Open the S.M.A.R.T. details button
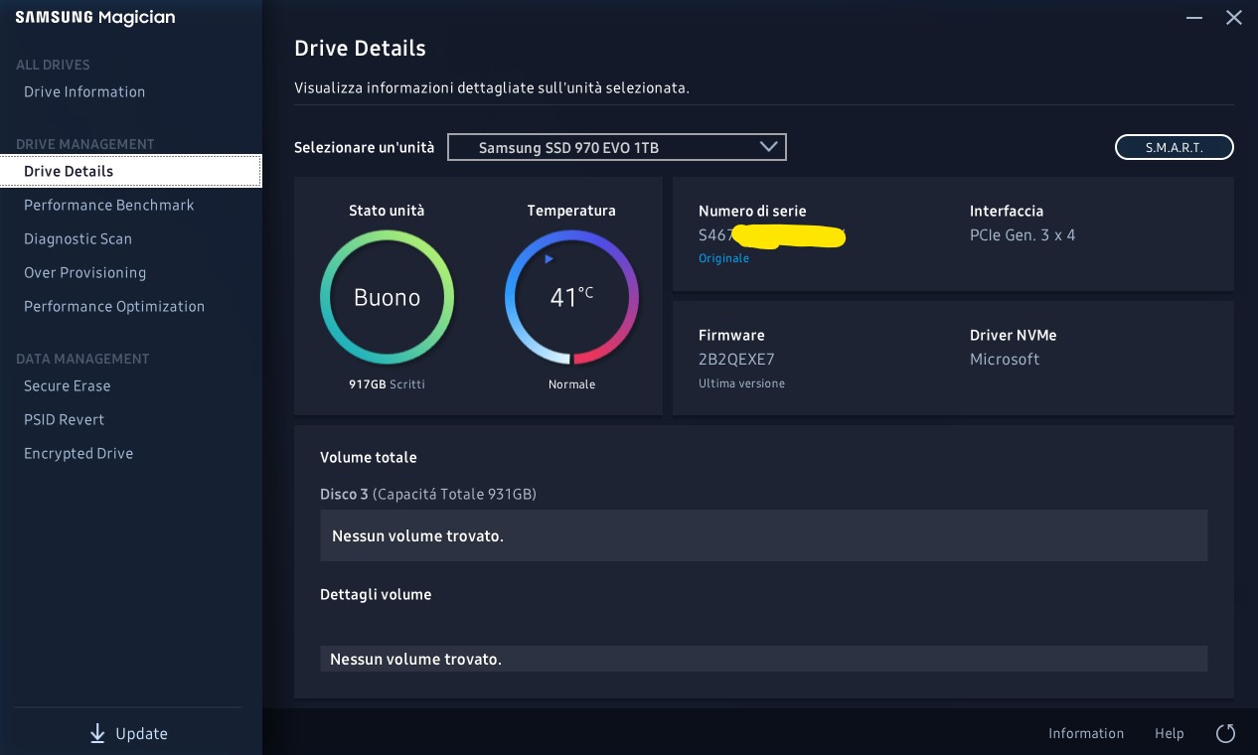1258x755 pixels. tap(1175, 147)
